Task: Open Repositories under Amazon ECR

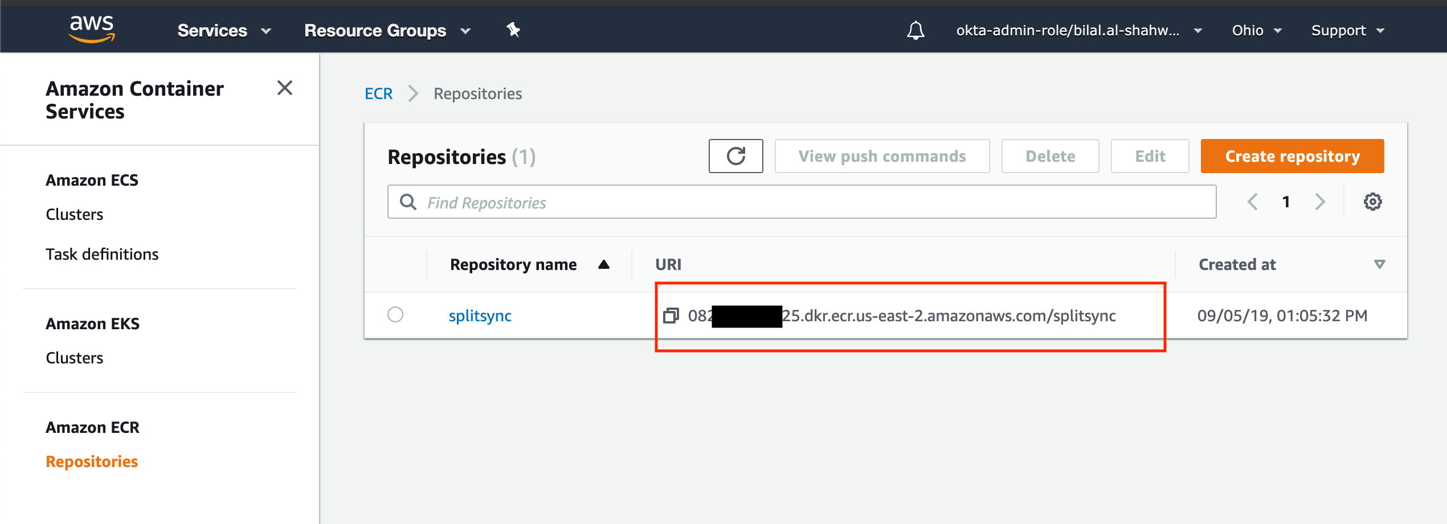Action: pos(92,461)
